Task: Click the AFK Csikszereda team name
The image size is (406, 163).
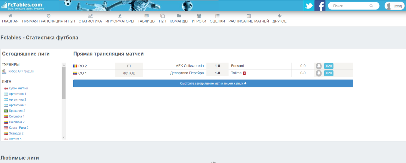Action: pyautogui.click(x=190, y=66)
